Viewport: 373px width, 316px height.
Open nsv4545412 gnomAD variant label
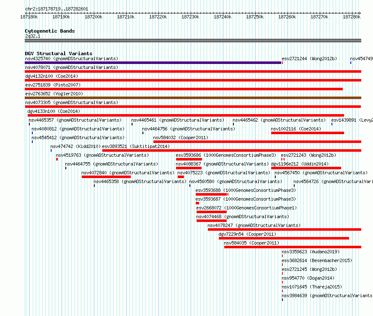(x=78, y=138)
